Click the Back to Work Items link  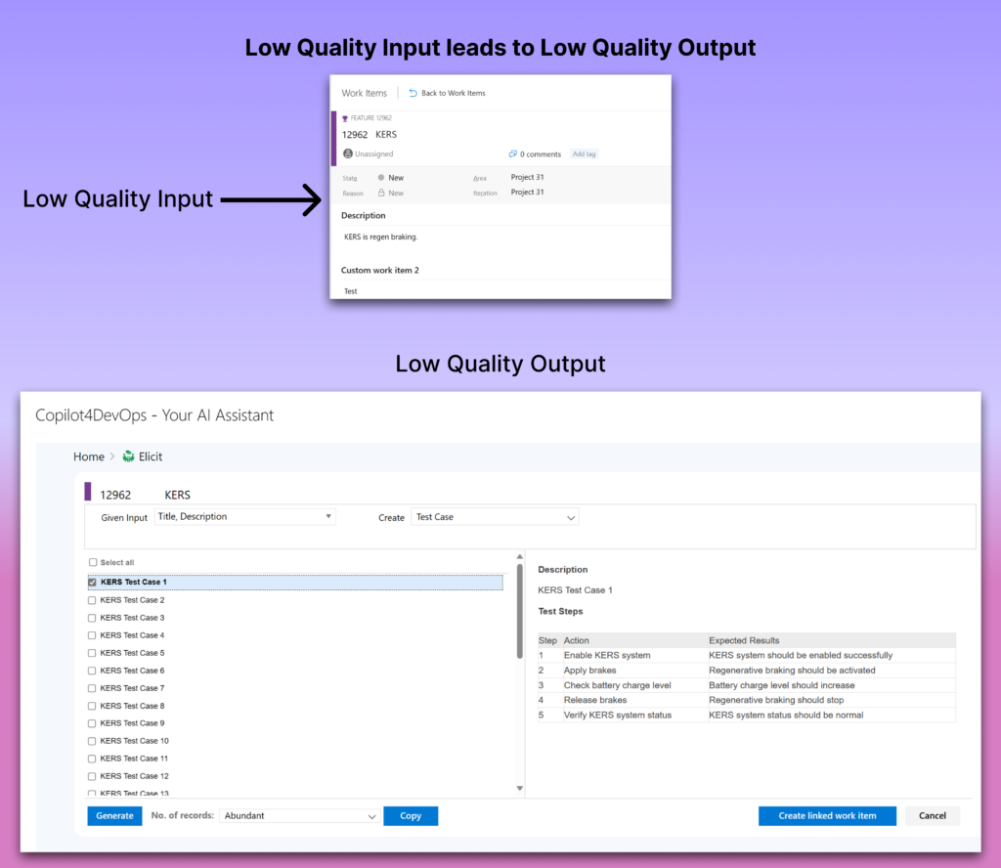[454, 93]
